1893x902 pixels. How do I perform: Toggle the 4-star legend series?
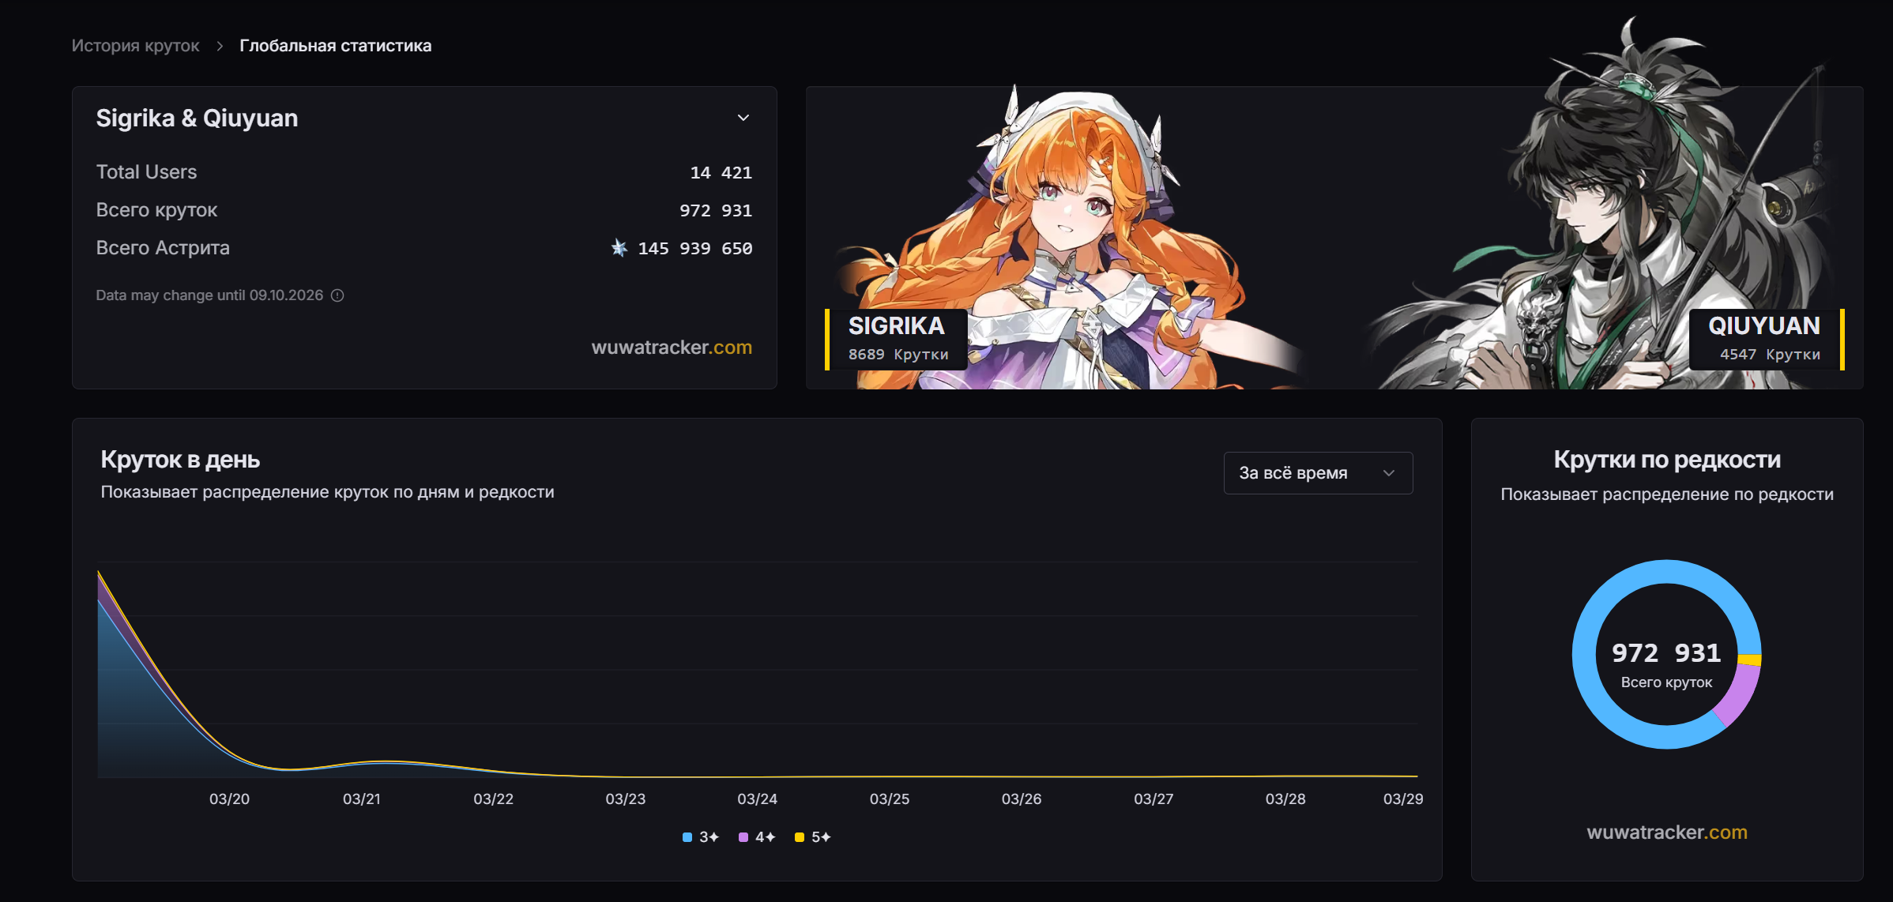[x=757, y=837]
